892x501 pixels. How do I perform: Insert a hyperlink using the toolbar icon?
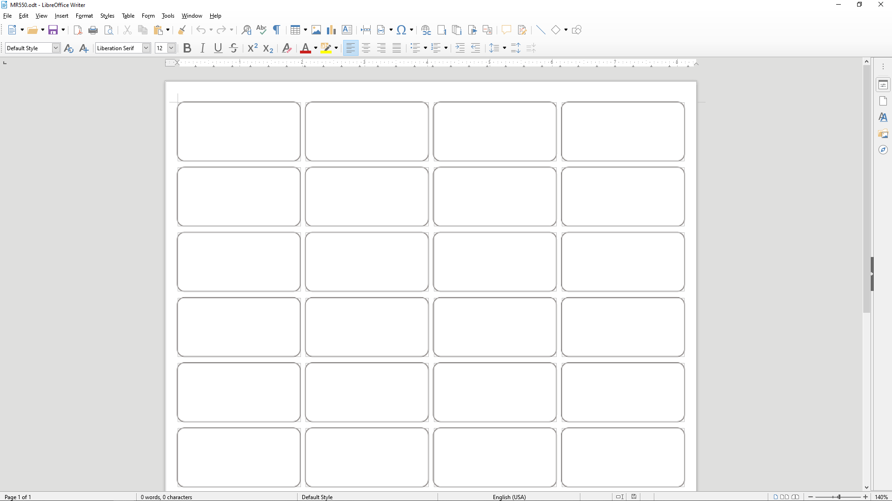pyautogui.click(x=425, y=30)
